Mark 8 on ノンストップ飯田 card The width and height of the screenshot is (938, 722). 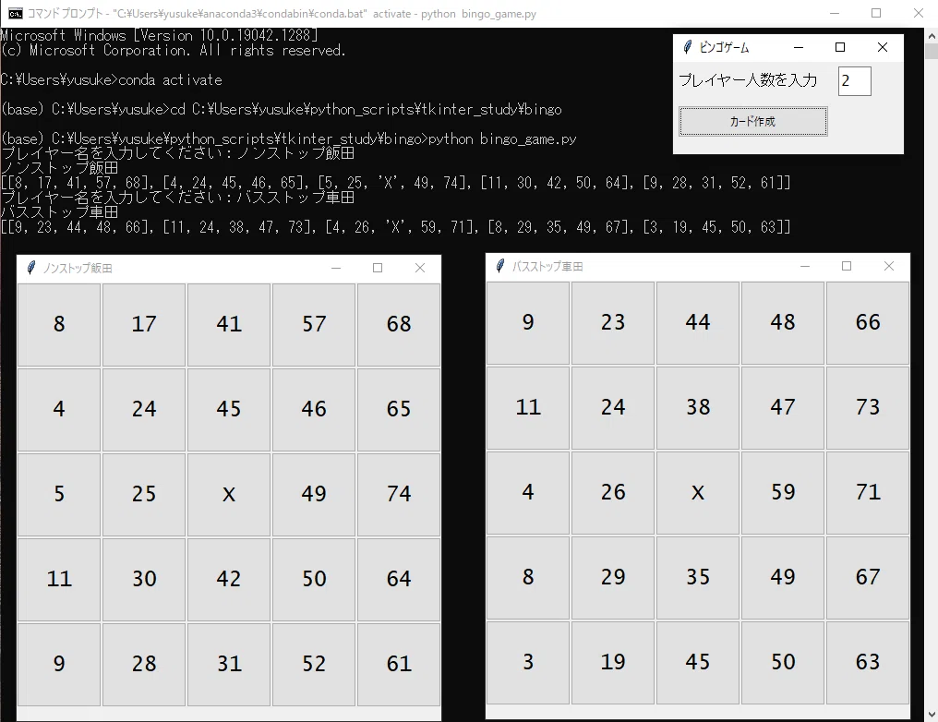click(59, 324)
